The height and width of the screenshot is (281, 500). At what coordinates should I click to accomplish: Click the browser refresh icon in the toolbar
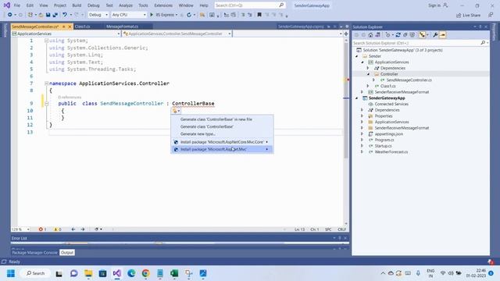189,15
